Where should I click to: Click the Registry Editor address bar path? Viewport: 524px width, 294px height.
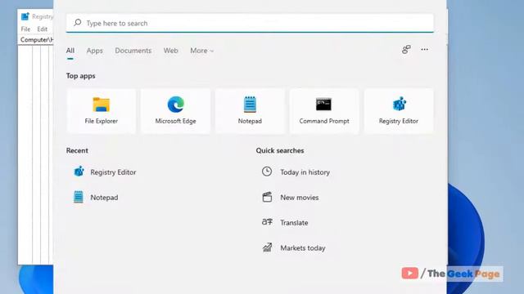point(36,40)
